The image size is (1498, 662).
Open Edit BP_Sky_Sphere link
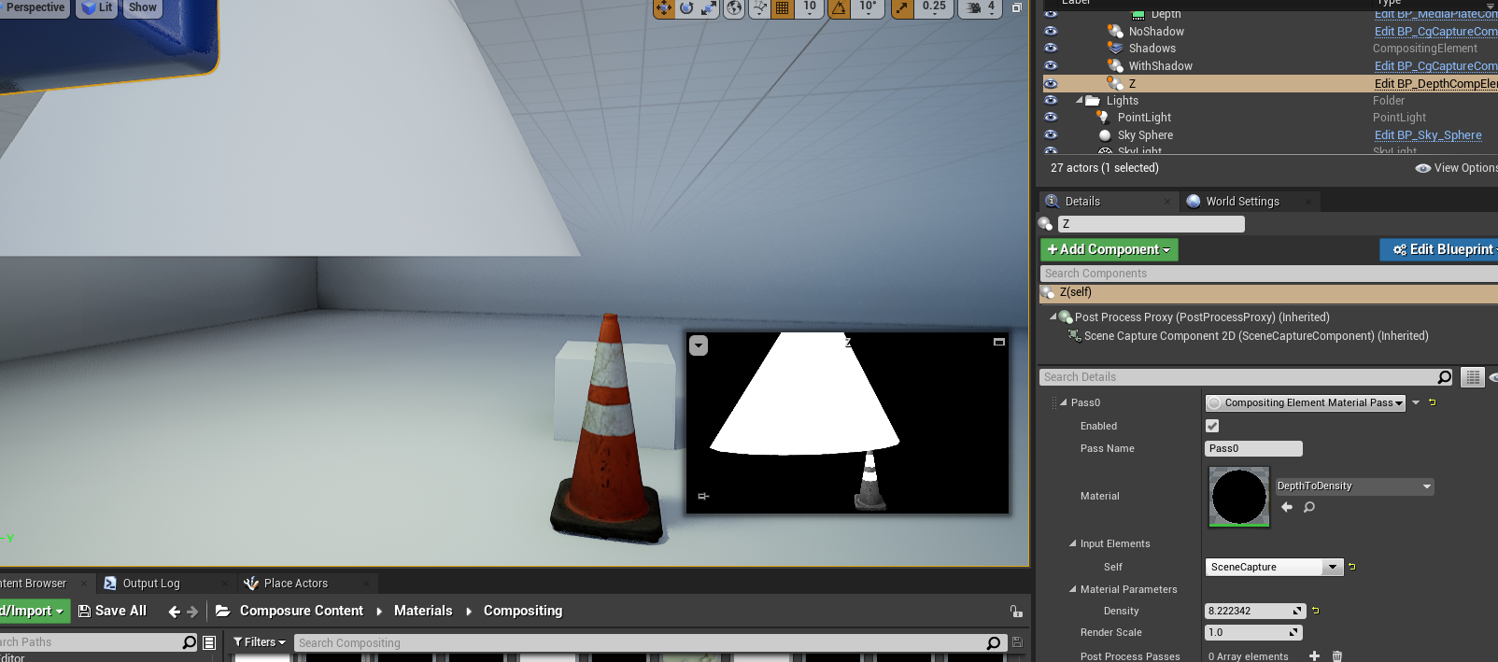tap(1428, 135)
